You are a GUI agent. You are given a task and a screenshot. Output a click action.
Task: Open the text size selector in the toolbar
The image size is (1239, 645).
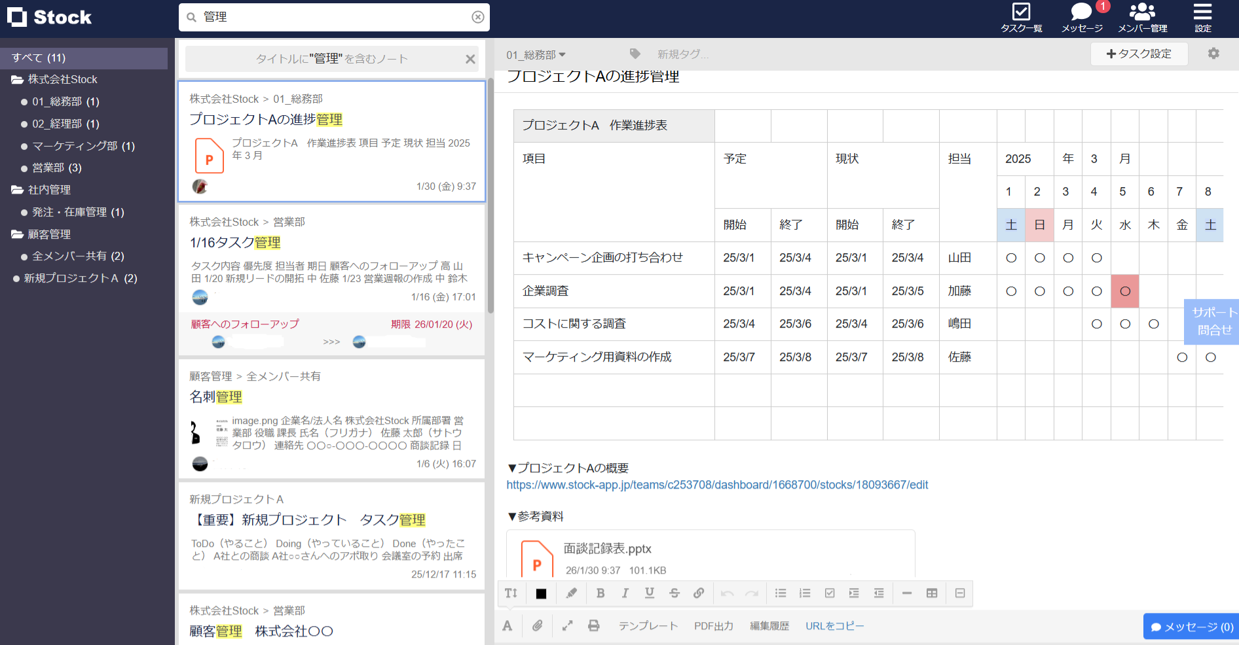coord(511,593)
